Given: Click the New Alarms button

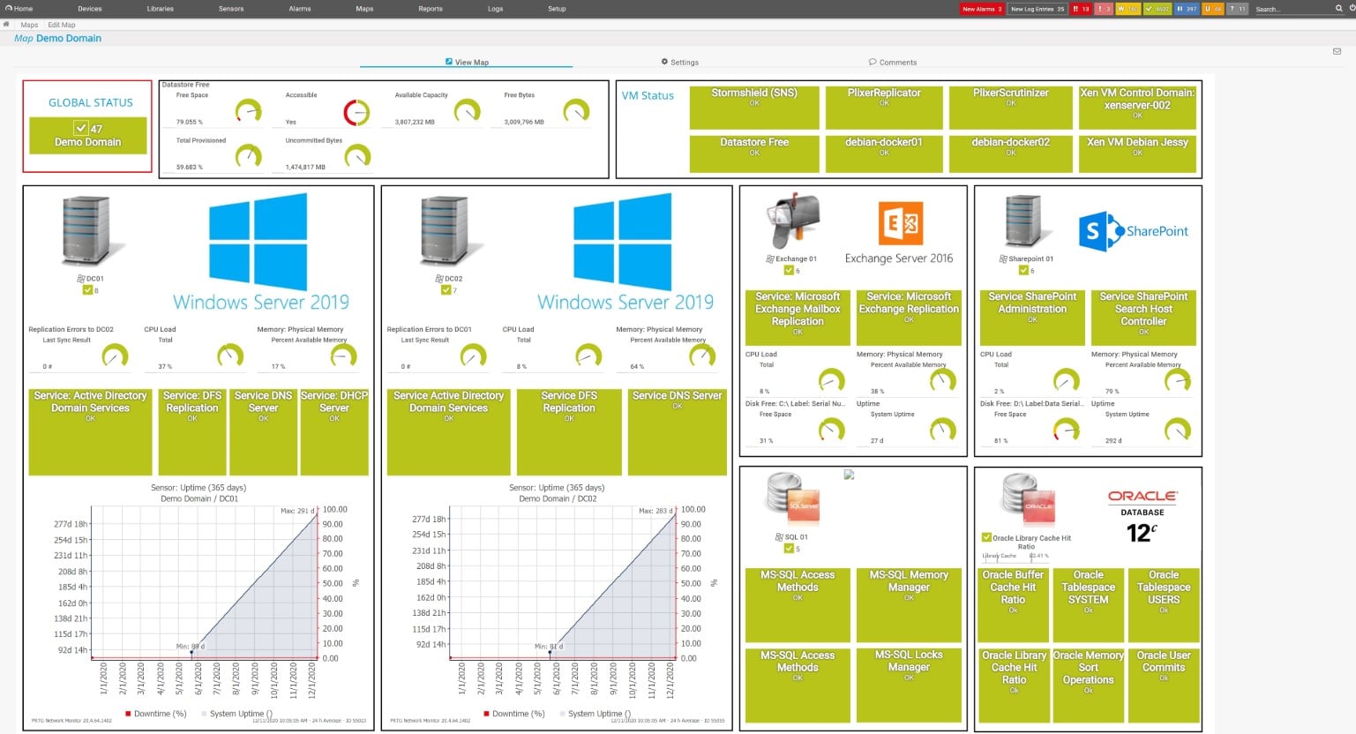Looking at the screenshot, I should pyautogui.click(x=982, y=9).
